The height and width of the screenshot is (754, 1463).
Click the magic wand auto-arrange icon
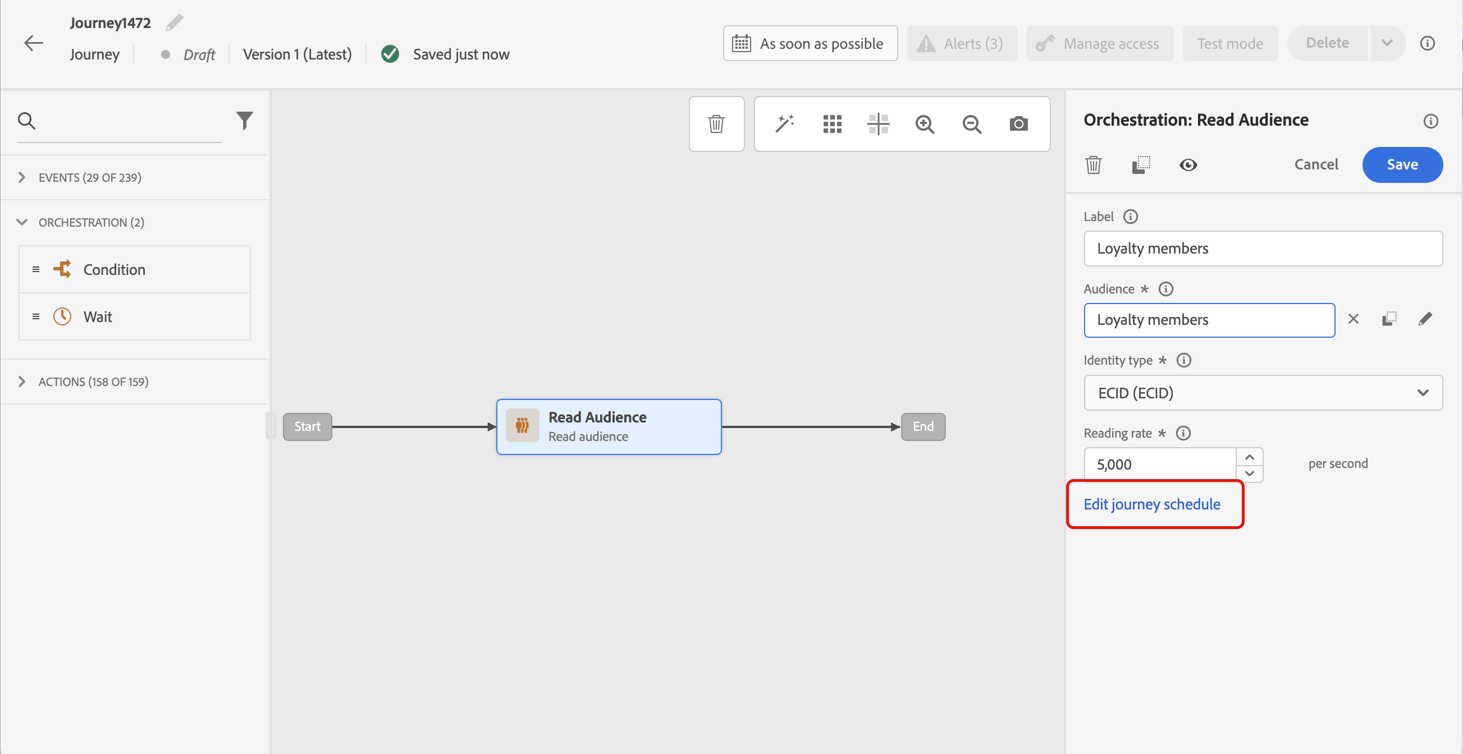point(784,123)
